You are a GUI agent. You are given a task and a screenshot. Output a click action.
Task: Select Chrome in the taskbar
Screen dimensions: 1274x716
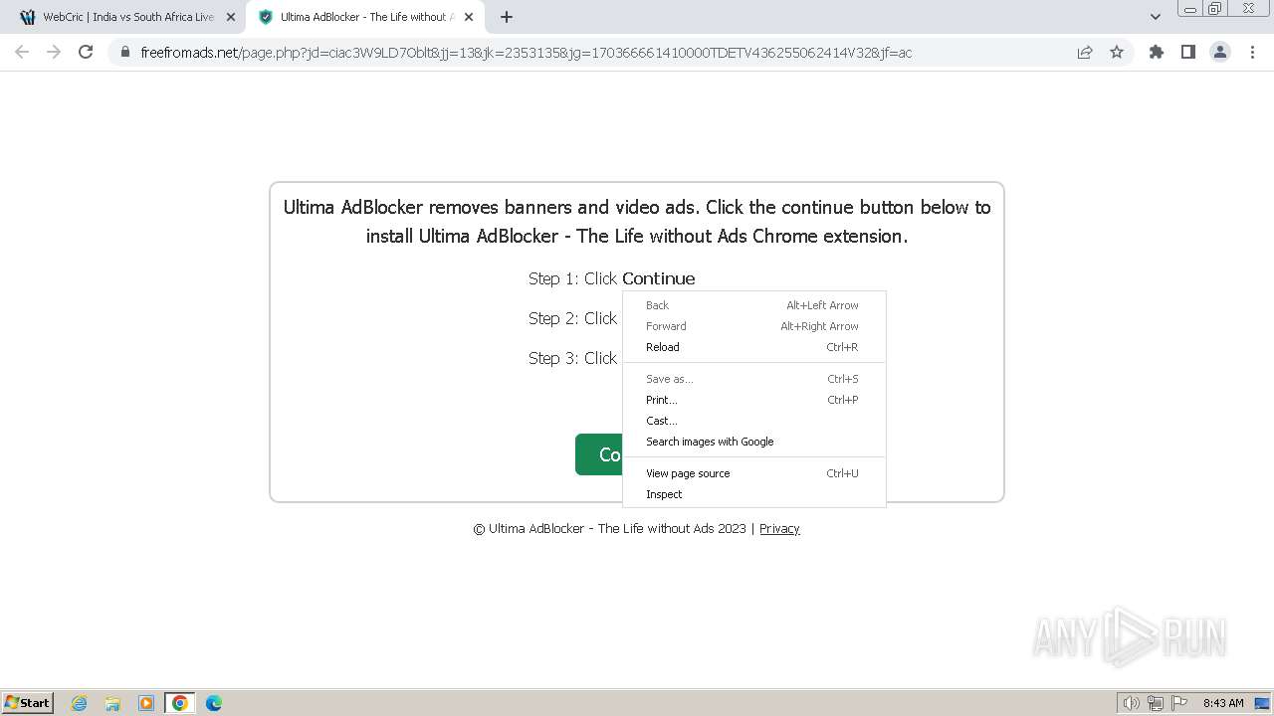tap(180, 703)
